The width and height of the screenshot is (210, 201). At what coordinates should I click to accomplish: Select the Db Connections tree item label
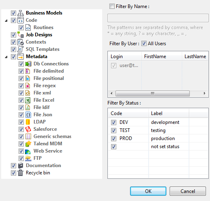(51, 64)
